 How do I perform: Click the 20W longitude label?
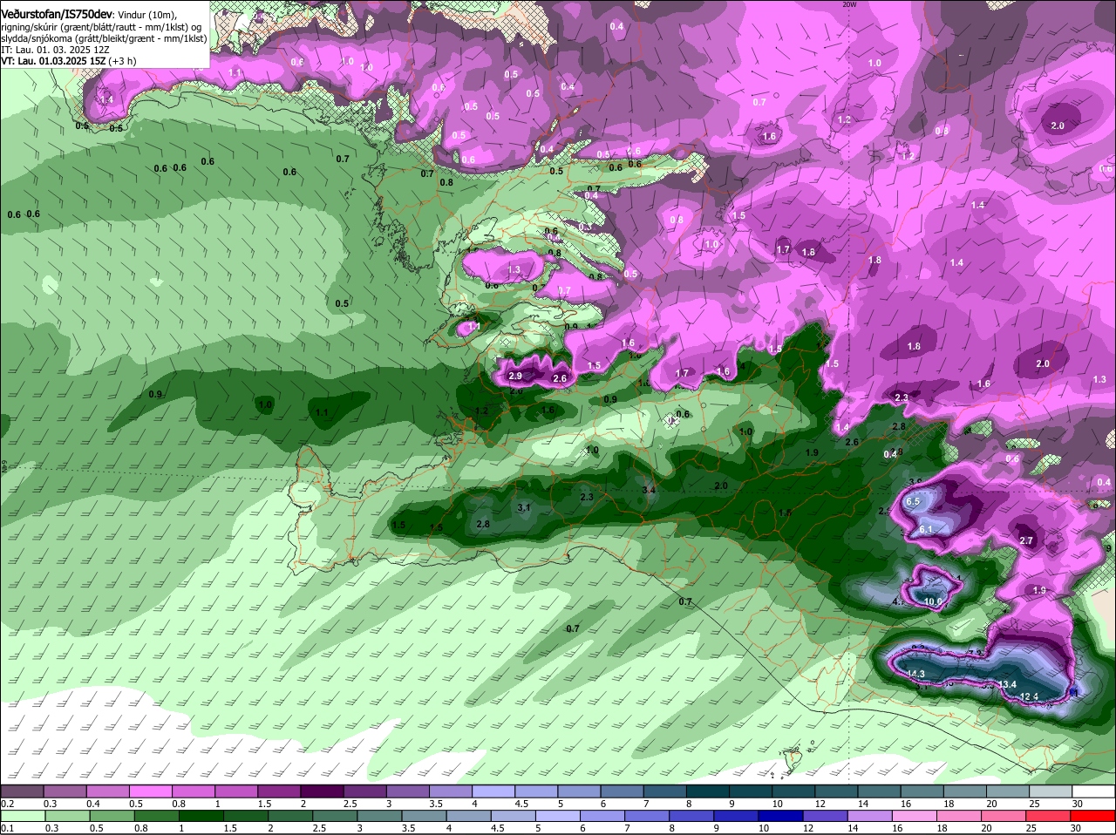point(849,4)
